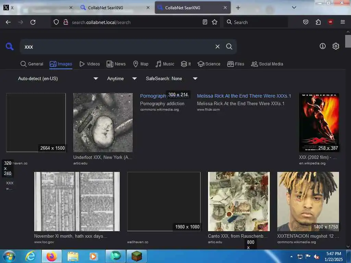
Task: Open the teal globe taskbar icon
Action: (x=116, y=256)
